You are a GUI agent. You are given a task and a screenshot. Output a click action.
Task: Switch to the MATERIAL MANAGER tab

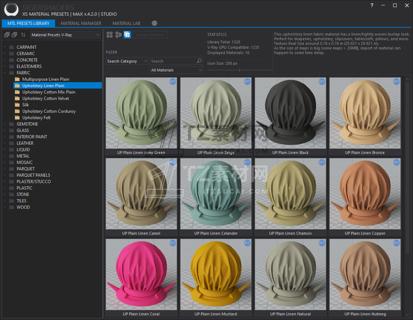tap(81, 23)
